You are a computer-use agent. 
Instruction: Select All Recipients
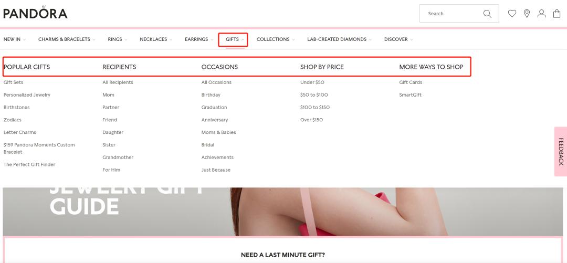[118, 82]
